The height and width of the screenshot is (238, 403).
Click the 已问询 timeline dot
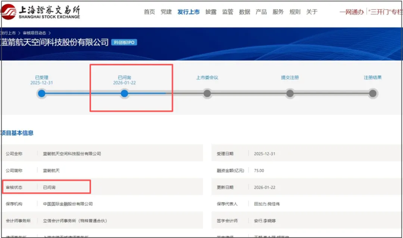(124, 93)
